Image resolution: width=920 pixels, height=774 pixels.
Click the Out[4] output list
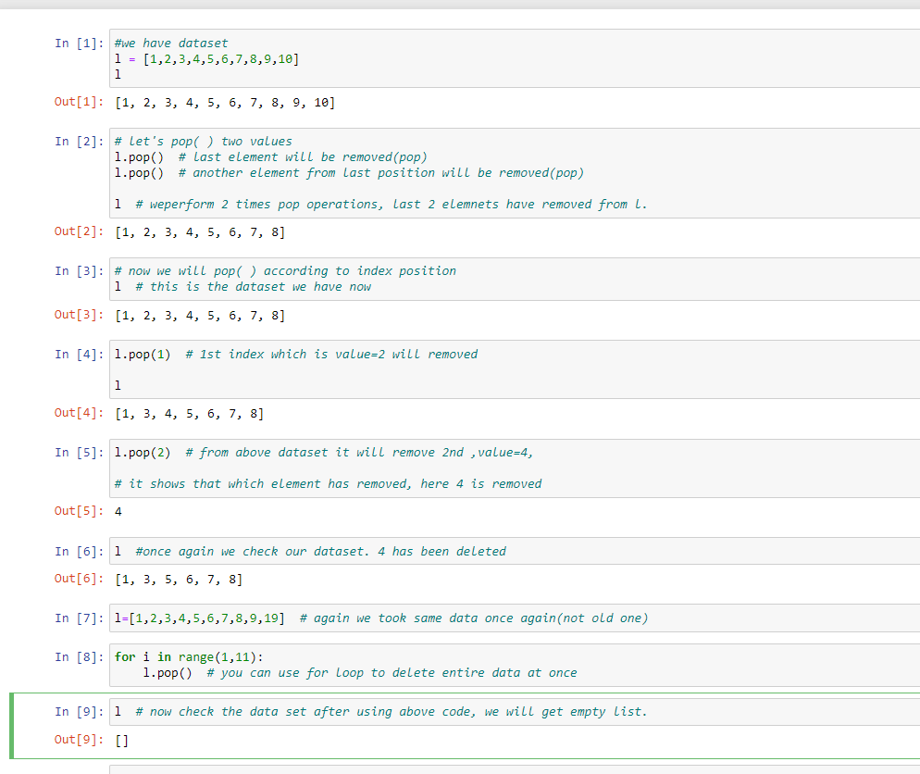click(189, 414)
